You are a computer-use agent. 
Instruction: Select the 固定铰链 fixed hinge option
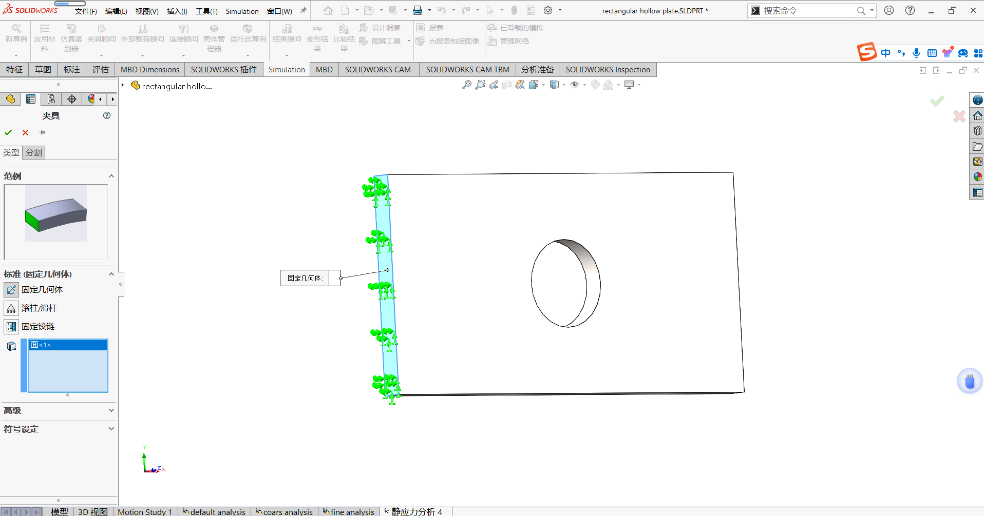click(38, 327)
